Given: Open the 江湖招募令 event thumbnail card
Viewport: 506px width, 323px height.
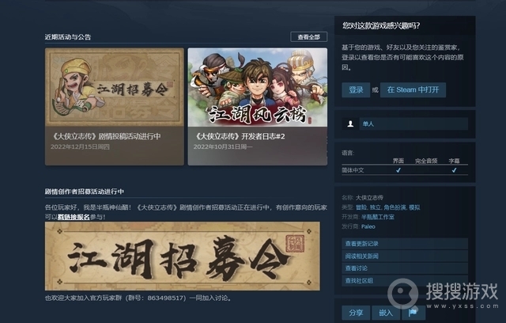Looking at the screenshot, I should (115, 87).
